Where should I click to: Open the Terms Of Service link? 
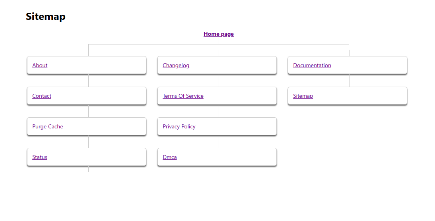183,96
